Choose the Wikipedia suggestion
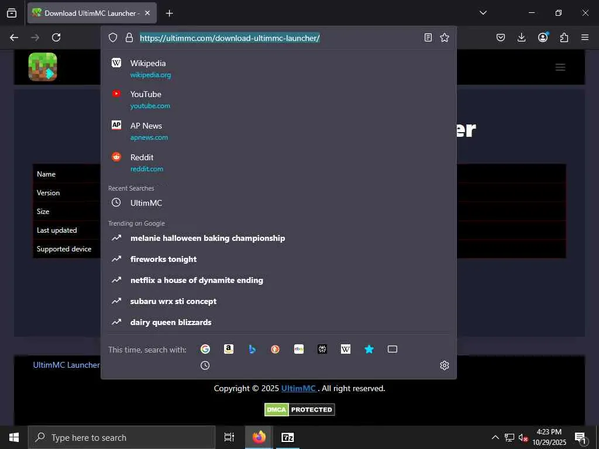This screenshot has height=449, width=599. click(x=278, y=68)
